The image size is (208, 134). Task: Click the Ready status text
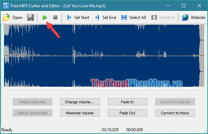7,130
